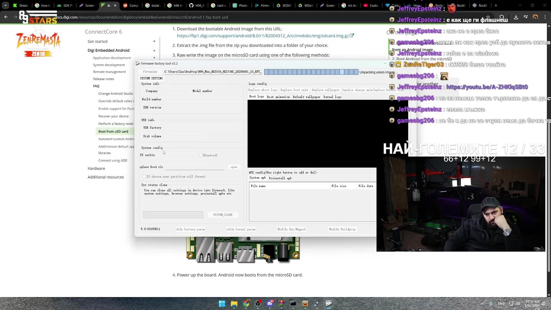The width and height of the screenshot is (551, 310).
Task: Expand the Get started section
Action: (x=154, y=41)
